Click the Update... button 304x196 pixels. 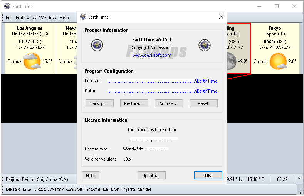point(151,176)
